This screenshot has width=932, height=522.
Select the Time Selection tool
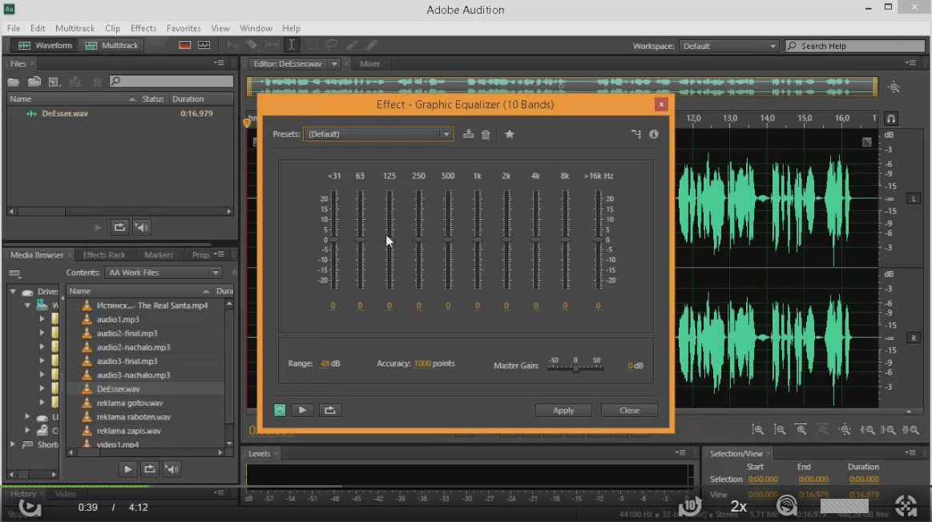(x=291, y=45)
